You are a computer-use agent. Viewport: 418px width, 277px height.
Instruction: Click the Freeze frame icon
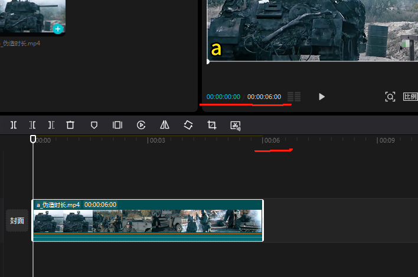pos(117,125)
